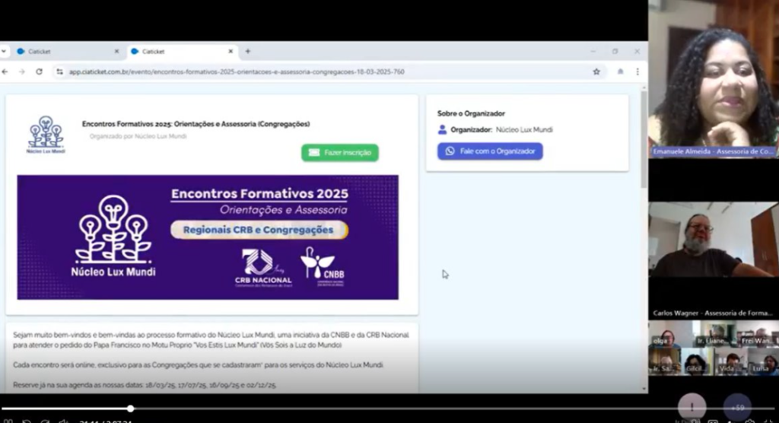Click the forward navigation arrow
This screenshot has width=779, height=423.
(x=22, y=72)
